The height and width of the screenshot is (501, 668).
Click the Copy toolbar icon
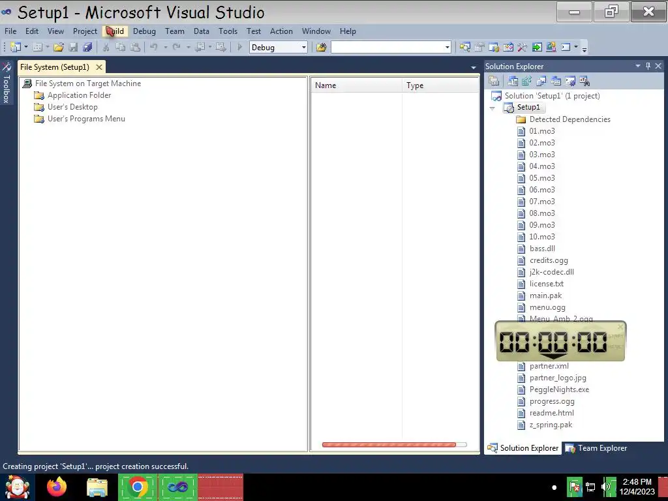[121, 47]
